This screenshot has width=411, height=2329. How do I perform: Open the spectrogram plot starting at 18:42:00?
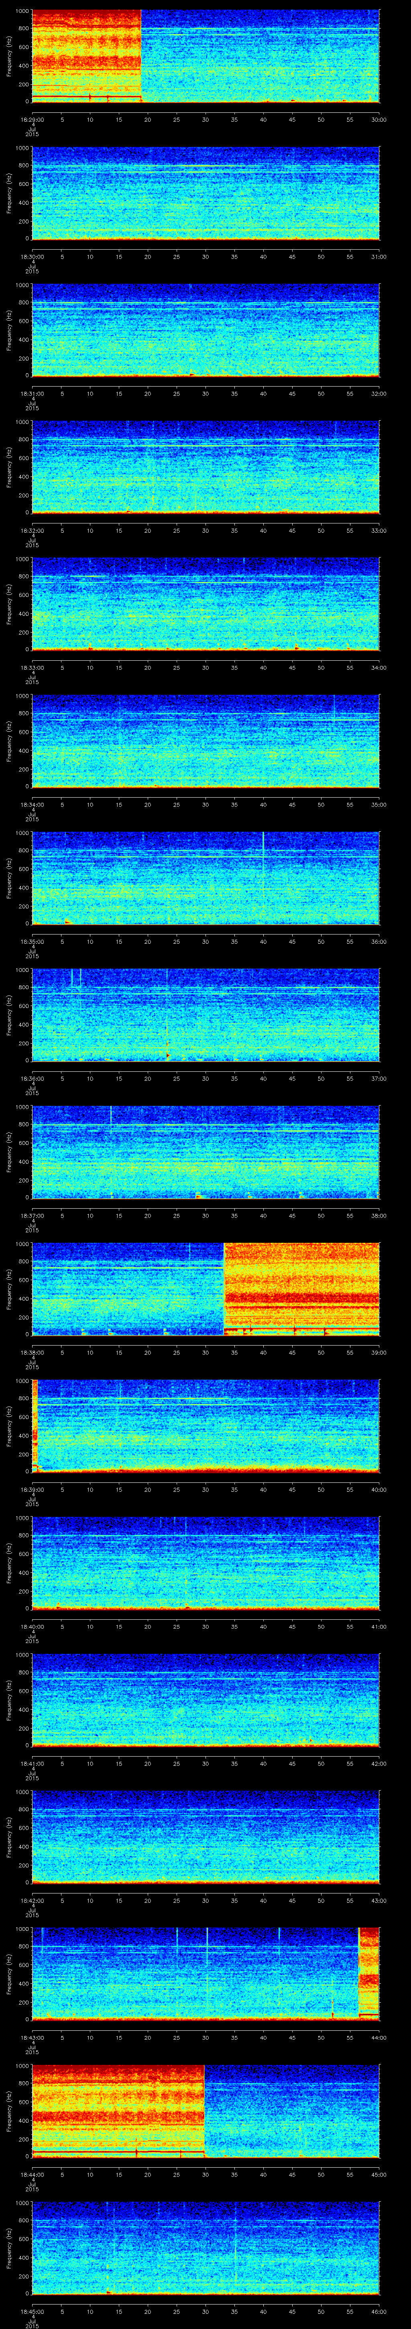point(205,1837)
